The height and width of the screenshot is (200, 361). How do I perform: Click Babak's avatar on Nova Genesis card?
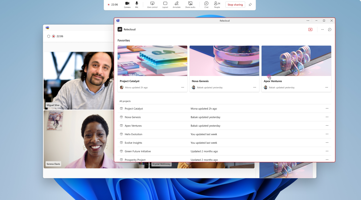(194, 87)
